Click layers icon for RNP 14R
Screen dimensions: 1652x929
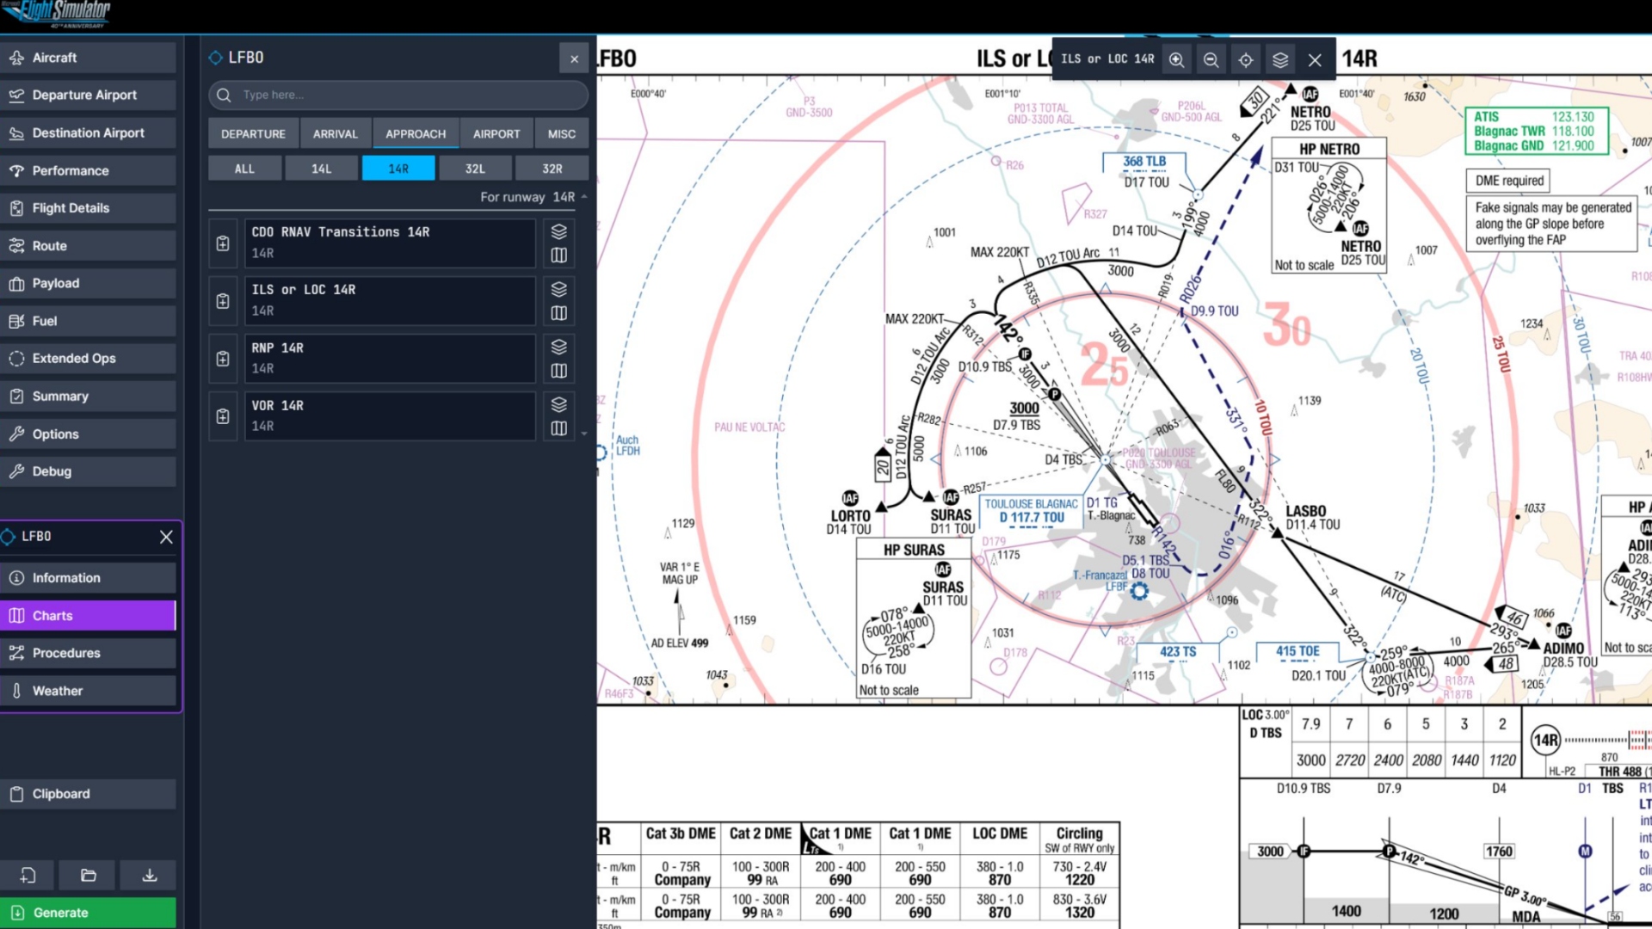click(558, 347)
